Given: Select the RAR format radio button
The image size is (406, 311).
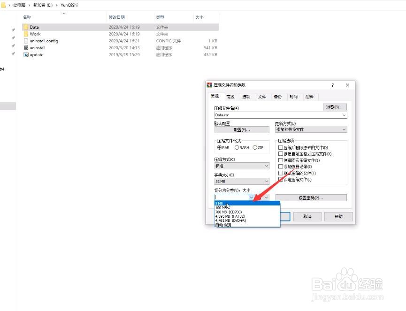Looking at the screenshot, I should [219, 147].
